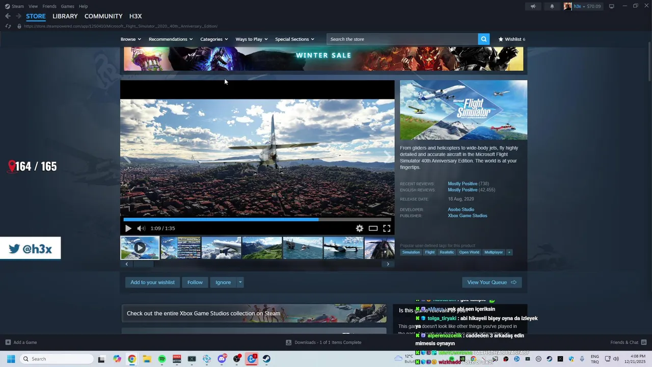Screen dimensions: 652x367
Task: Select the marketplace screenshot thumbnail
Action: [x=181, y=248]
